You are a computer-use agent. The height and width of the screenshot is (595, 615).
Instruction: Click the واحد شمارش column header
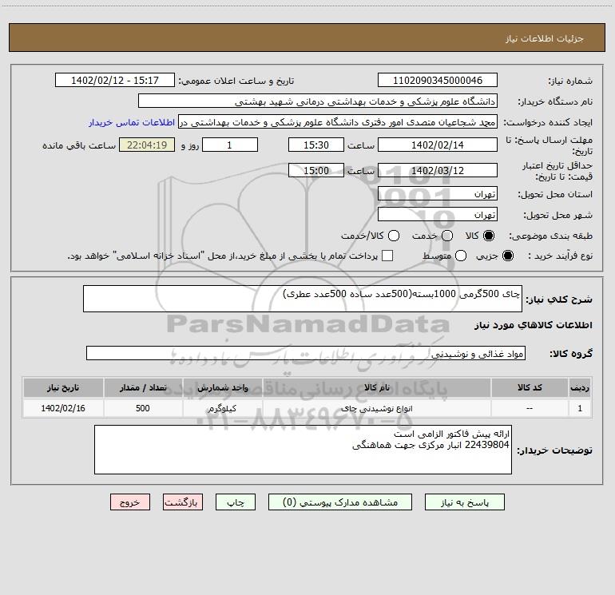(222, 387)
